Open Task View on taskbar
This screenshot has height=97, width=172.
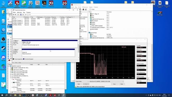click(x=11, y=95)
